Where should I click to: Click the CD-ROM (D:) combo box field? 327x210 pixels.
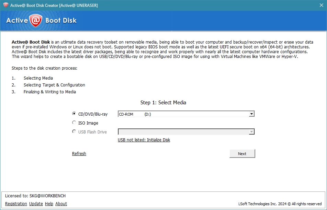click(x=186, y=114)
